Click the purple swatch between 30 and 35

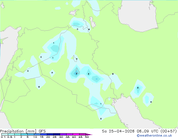click(63, 134)
